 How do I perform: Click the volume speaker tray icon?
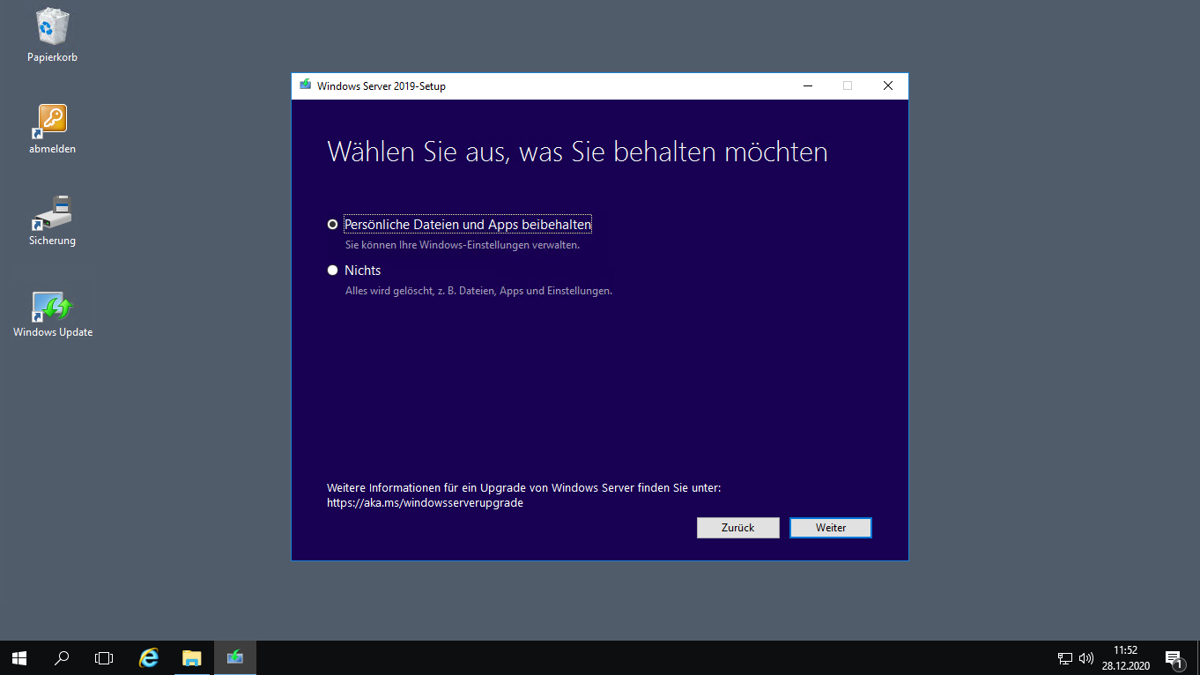[1085, 658]
